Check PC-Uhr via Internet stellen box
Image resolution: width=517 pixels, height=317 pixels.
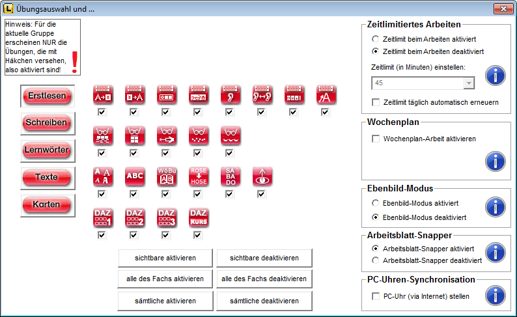click(376, 296)
